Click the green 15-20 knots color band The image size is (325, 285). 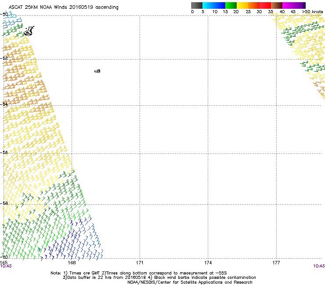(x=231, y=5)
